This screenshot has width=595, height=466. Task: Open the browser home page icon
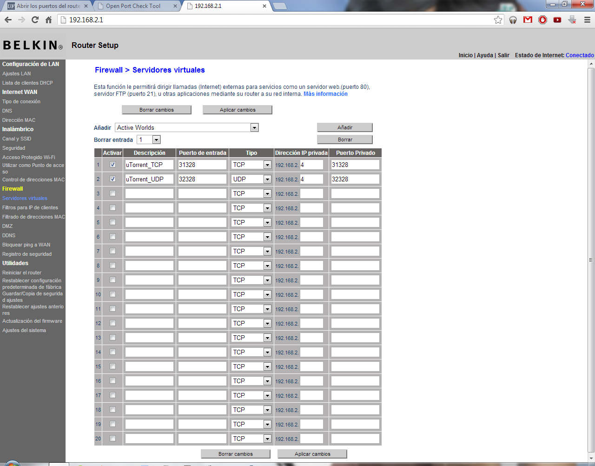(x=48, y=20)
